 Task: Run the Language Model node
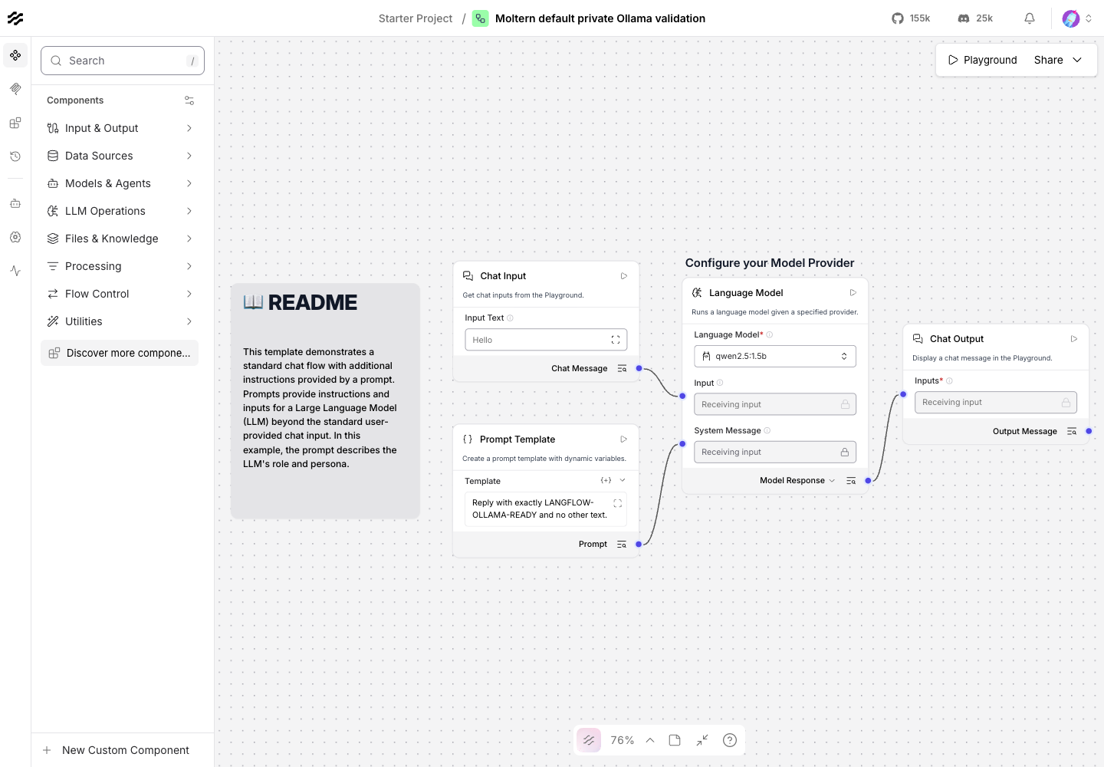pyautogui.click(x=853, y=293)
